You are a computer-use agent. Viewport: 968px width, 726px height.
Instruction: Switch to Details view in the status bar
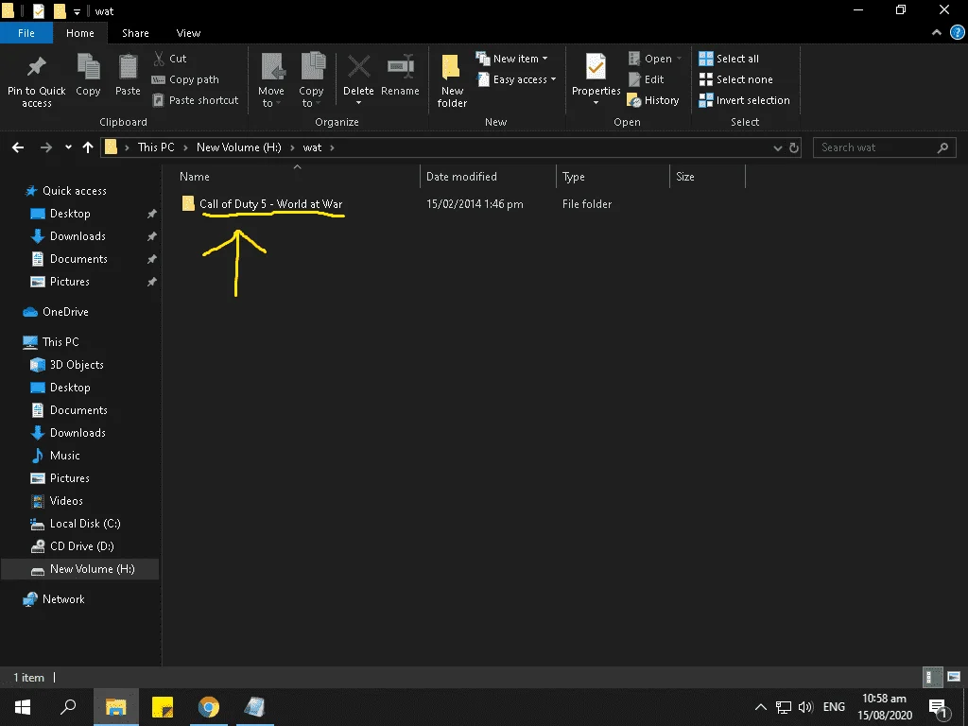[x=933, y=677]
